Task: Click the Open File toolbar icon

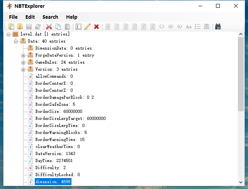Action: coord(12,27)
